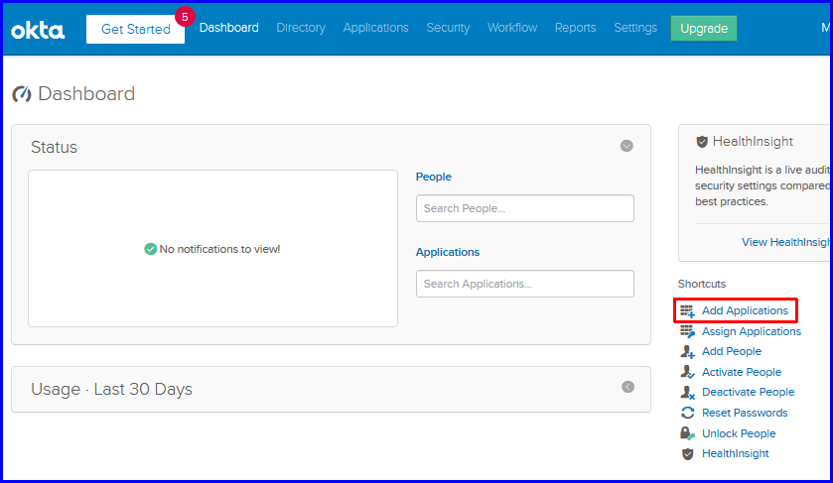Open the Activate People shortcut link

742,372
